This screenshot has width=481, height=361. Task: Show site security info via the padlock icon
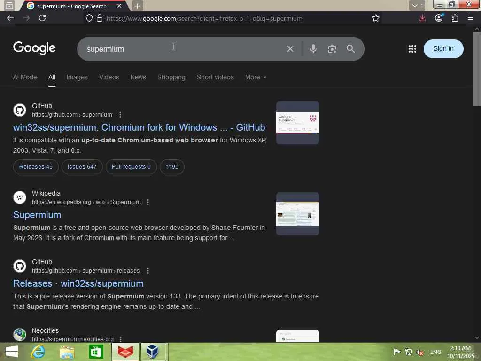100,18
